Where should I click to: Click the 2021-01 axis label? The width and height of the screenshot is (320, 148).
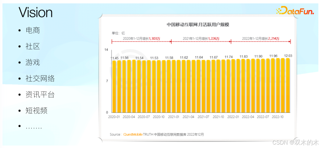pos(174,117)
